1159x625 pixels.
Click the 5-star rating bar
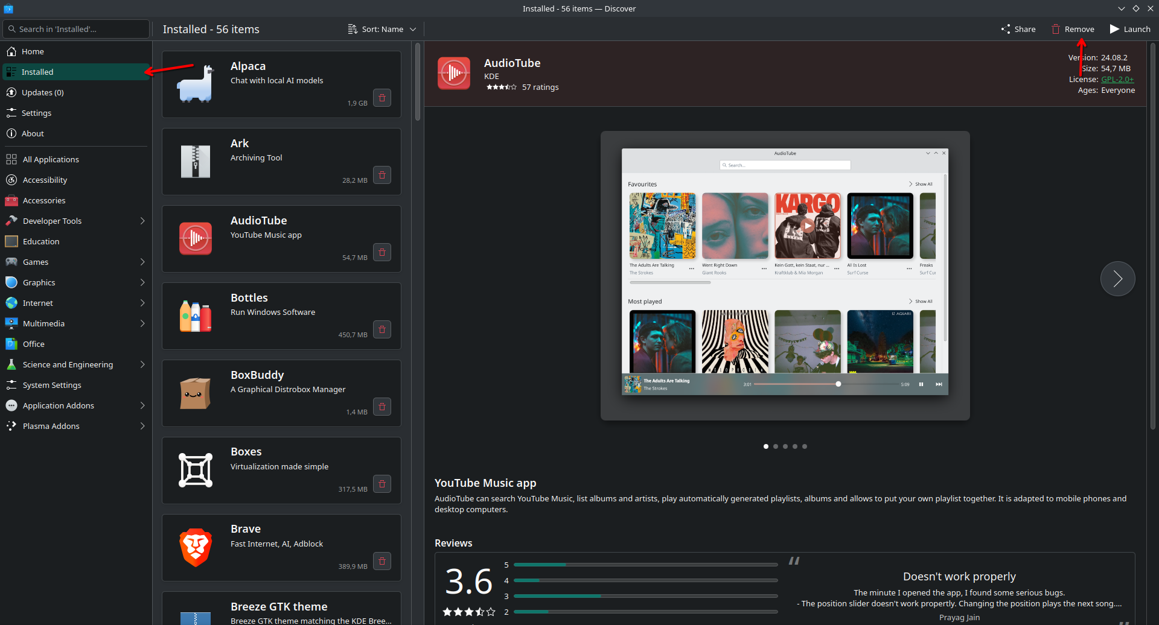645,565
